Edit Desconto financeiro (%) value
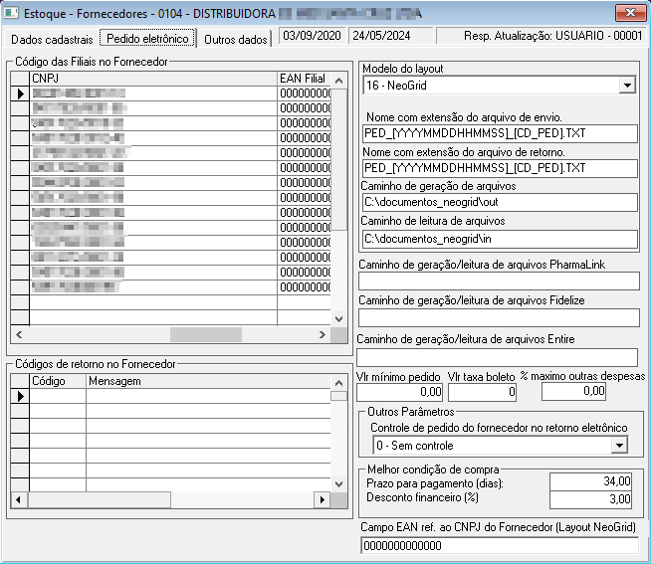651x564 pixels. click(591, 499)
